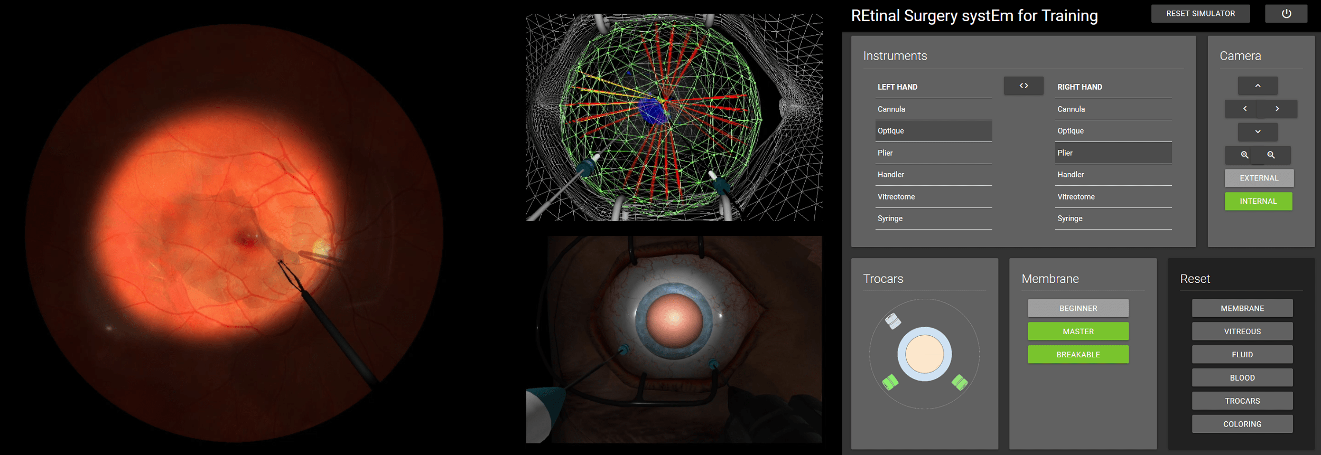Toggle the Breakable membrane option
1321x455 pixels.
1077,355
